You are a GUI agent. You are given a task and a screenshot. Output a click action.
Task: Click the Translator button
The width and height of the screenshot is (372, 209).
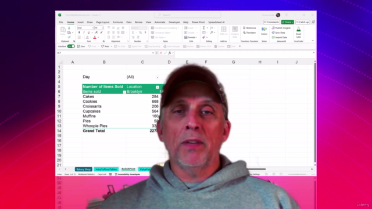click(249, 33)
